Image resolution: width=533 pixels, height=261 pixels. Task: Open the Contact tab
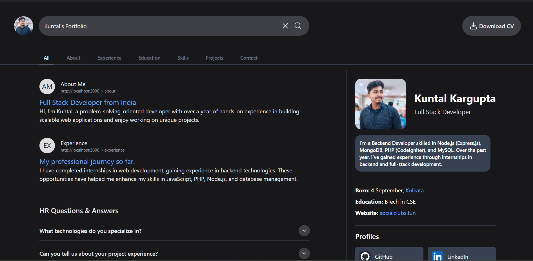[x=249, y=58]
